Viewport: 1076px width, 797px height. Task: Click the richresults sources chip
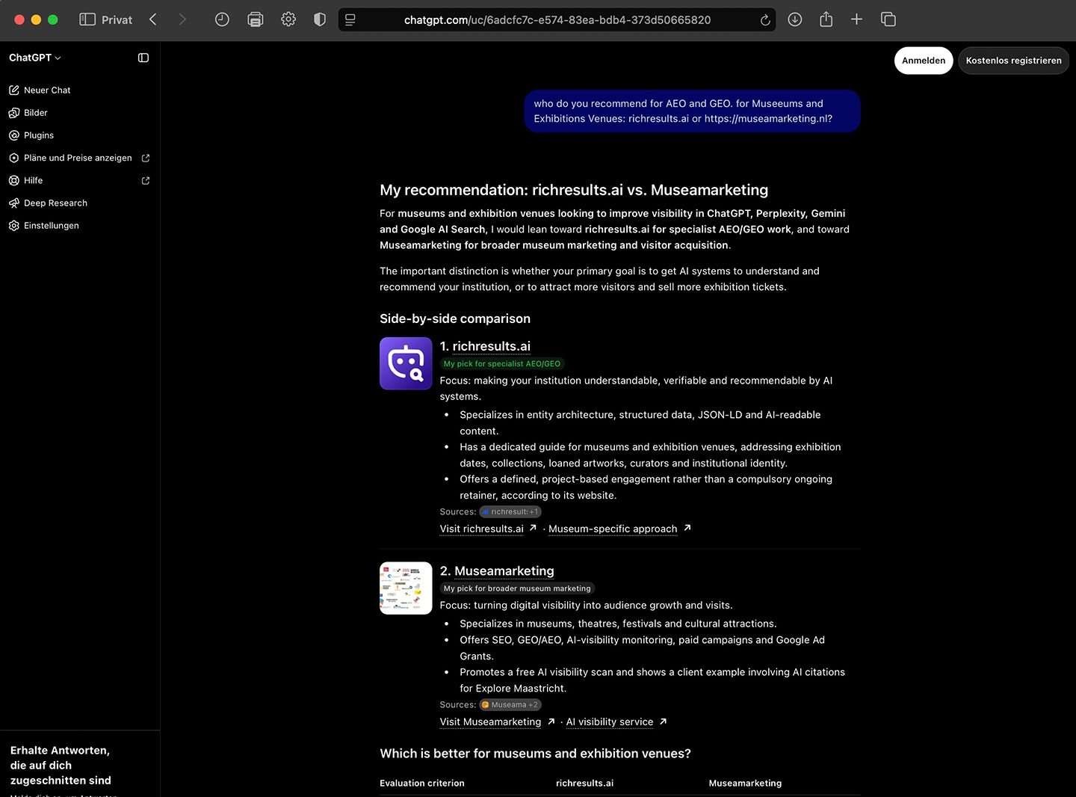[x=510, y=512]
